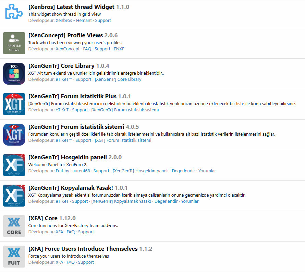Click the puzzle piece icon for Latest thread Widget
This screenshot has width=305, height=272.
point(14,12)
